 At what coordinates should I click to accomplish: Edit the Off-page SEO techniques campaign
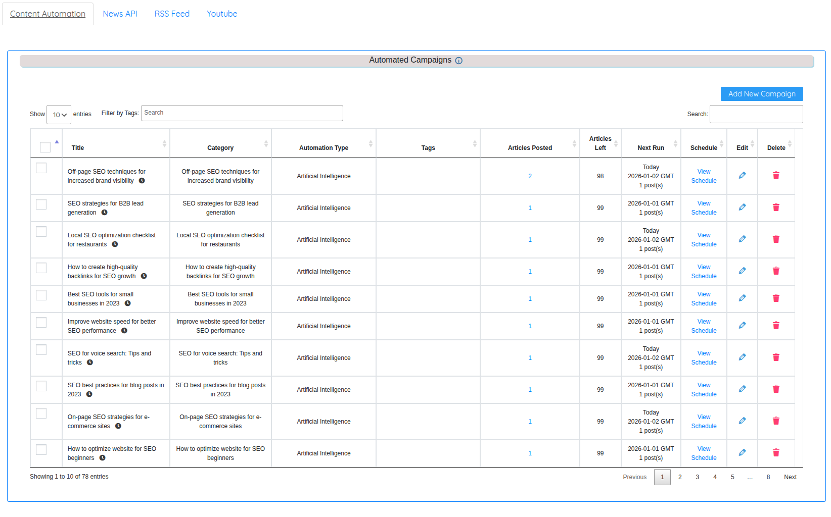coord(742,176)
